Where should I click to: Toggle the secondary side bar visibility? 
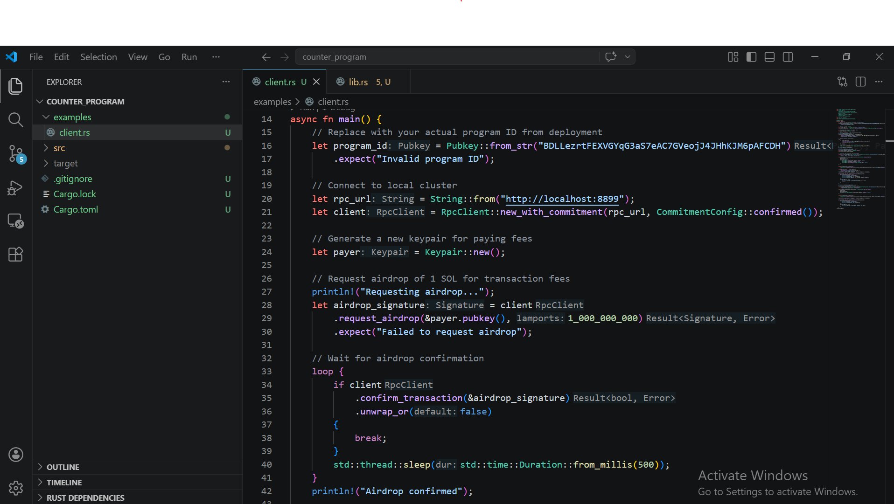[788, 57]
